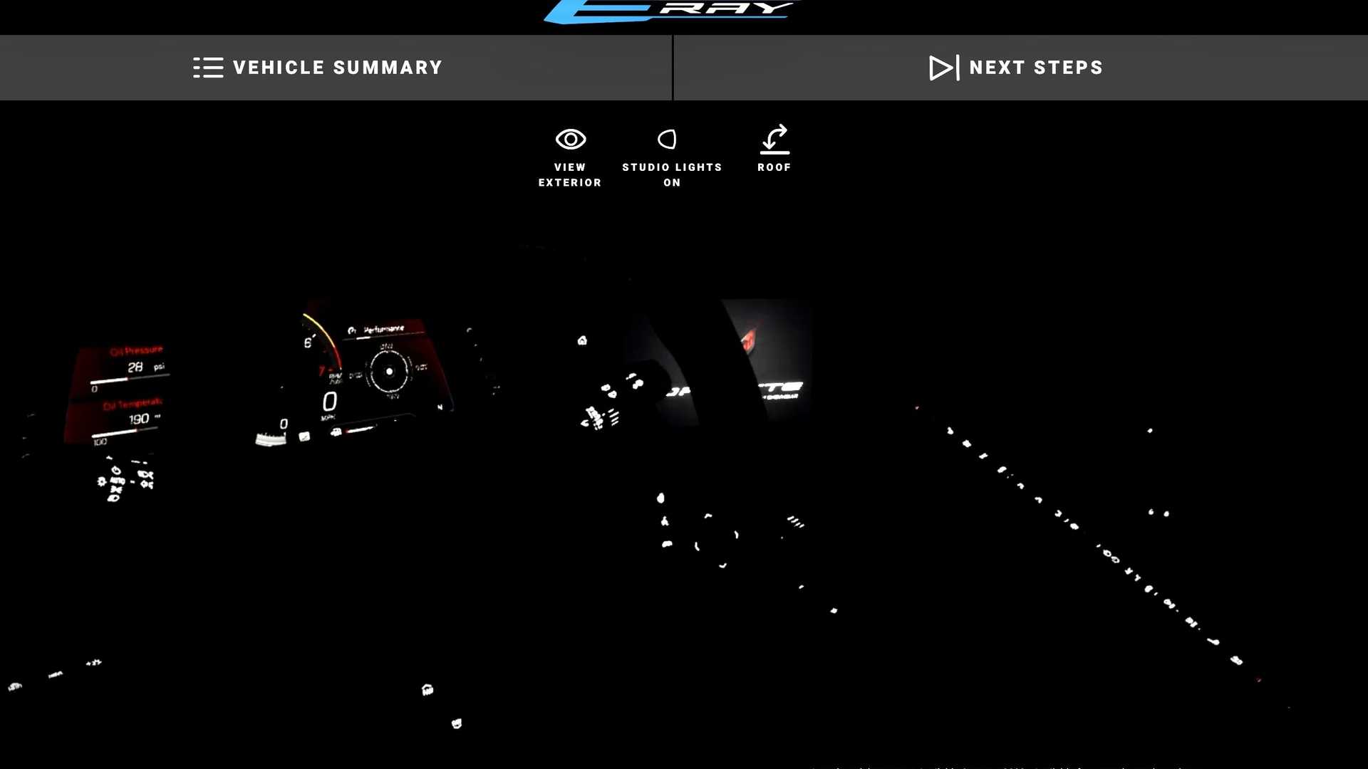Expand the Next Steps panel
This screenshot has width=1368, height=769.
click(1020, 67)
